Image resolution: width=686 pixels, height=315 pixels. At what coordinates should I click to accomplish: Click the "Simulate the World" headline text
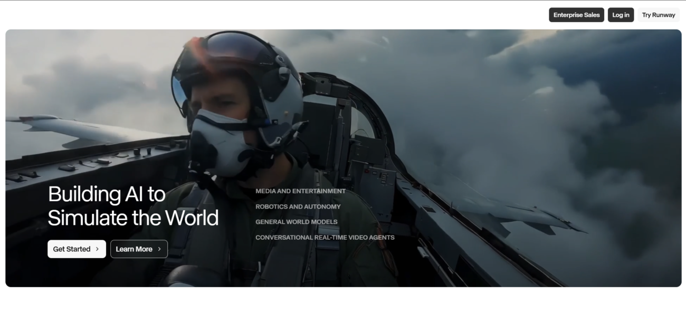coord(133,218)
